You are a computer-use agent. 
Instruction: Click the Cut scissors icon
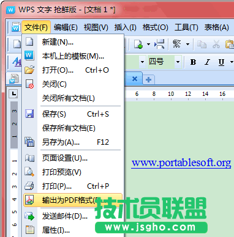tap(216, 44)
